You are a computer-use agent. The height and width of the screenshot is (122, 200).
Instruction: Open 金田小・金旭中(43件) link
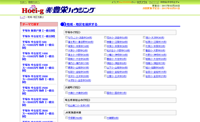117,72
